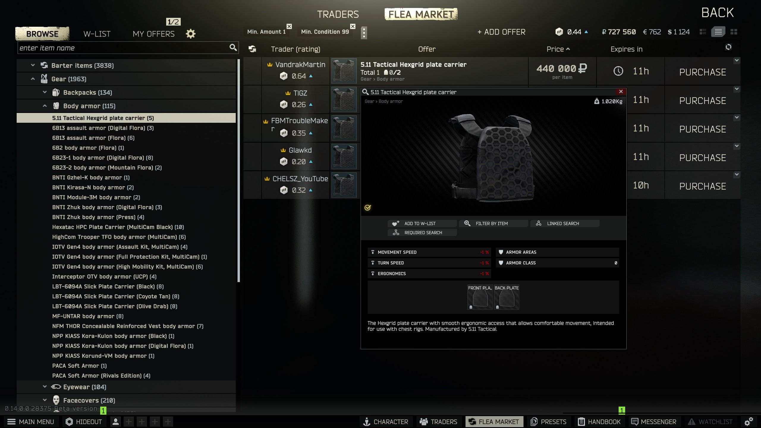761x428 pixels.
Task: Open flea market filter settings gear
Action: [x=191, y=34]
